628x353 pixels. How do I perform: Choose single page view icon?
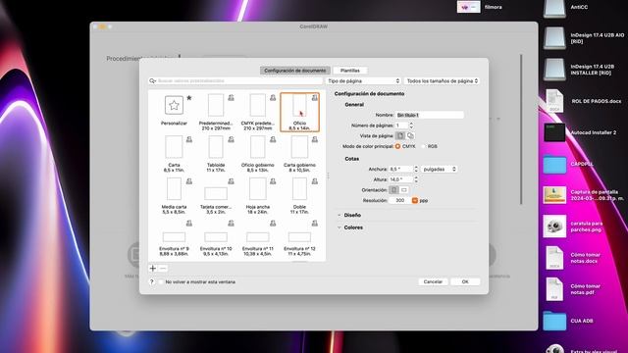tap(400, 135)
